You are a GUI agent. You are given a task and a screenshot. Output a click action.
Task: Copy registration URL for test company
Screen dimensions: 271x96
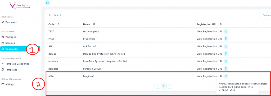(x=226, y=31)
